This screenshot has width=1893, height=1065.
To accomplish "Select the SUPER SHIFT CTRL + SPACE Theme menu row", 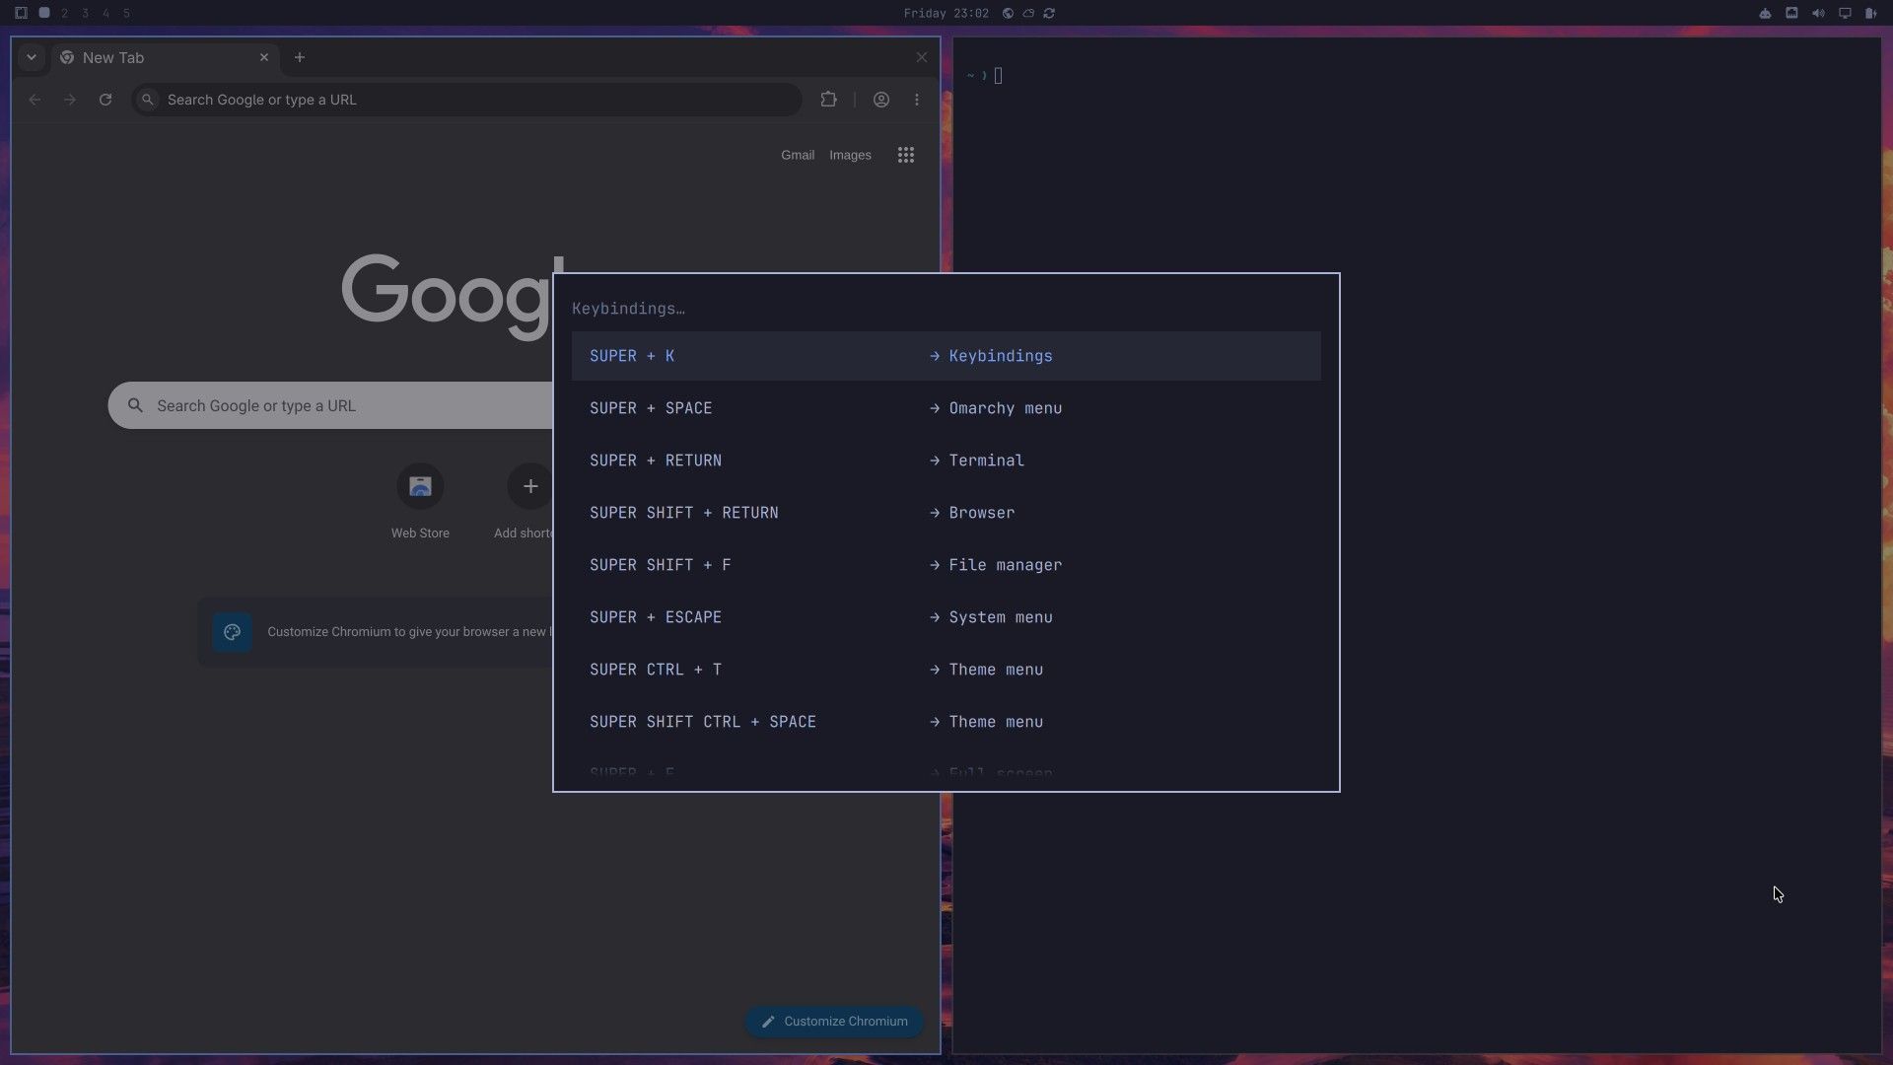I will coord(946,722).
